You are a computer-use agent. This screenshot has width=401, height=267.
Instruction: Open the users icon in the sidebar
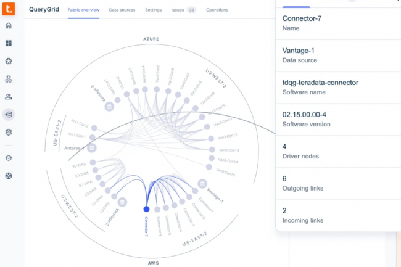point(9,97)
